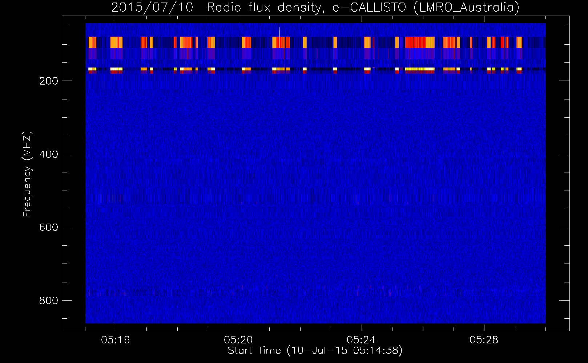Image resolution: width=588 pixels, height=363 pixels.
Task: Click the 'Frequency (MHZ)' axis label
Action: point(27,174)
